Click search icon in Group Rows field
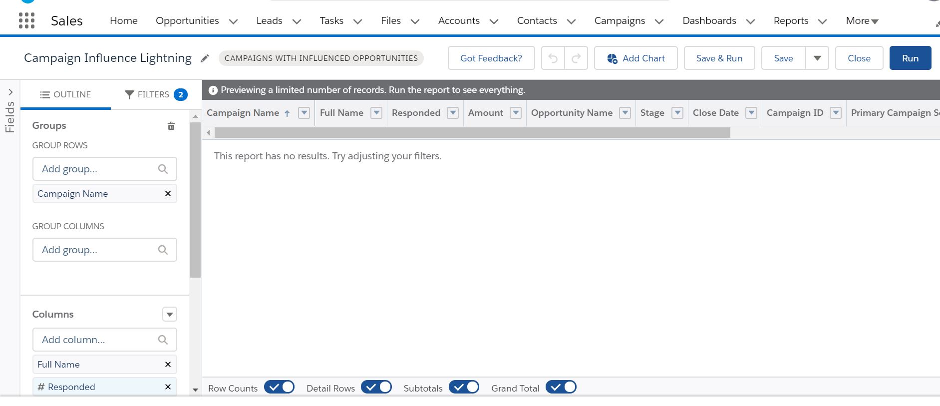This screenshot has width=940, height=406. tap(163, 169)
